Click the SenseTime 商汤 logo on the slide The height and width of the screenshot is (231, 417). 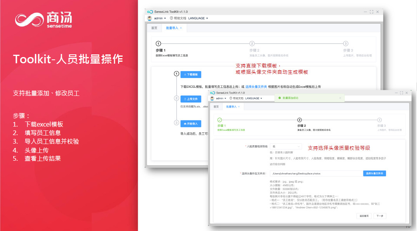pos(43,19)
